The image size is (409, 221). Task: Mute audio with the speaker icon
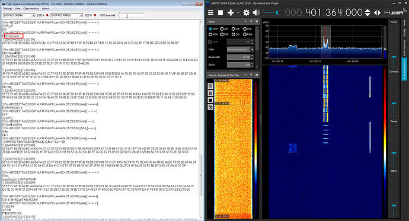click(x=256, y=12)
